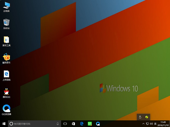The image size is (170, 127).
Task: Click the microphone icon in the search box
Action: [x=58, y=124]
